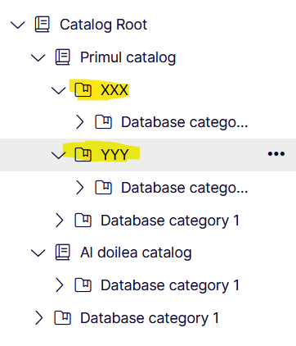Viewport: 296px width, 346px height.
Task: Select the Catalog Root label
Action: [x=104, y=25]
